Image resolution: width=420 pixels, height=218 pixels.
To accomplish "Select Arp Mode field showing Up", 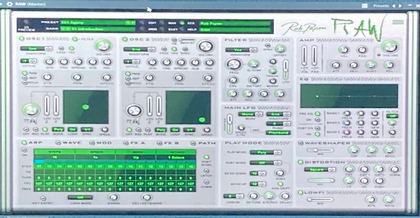I will (136, 157).
